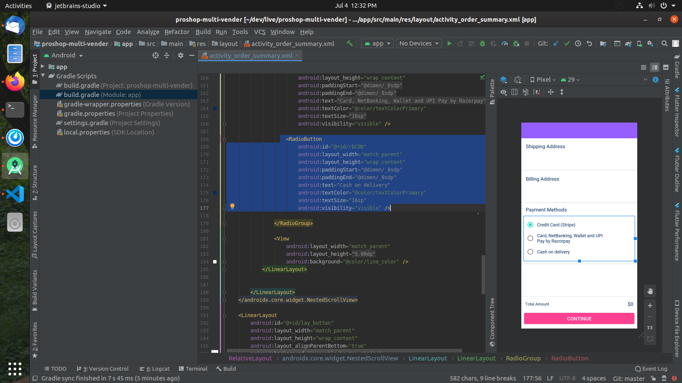Screen dimensions: 682x383
Task: Sync project with Gradle files icon
Action: [628, 43]
